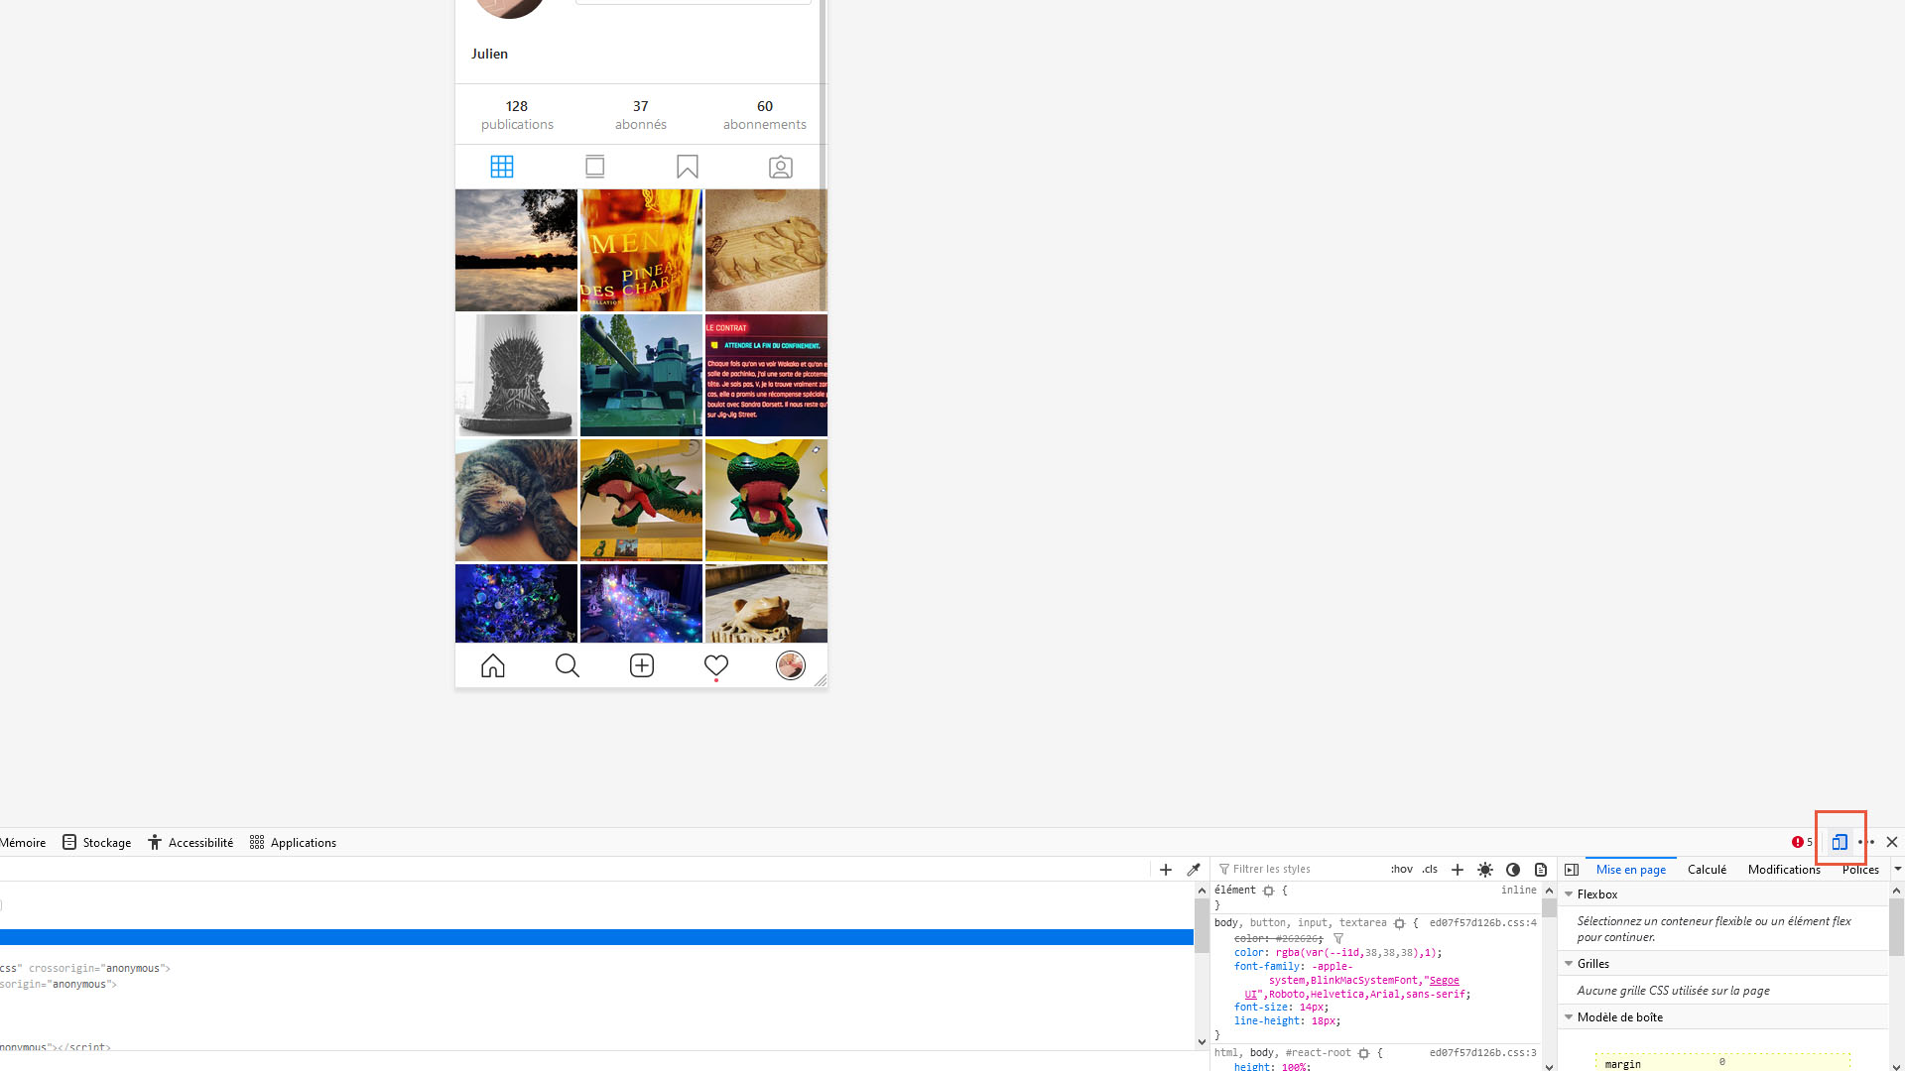Toggle responsive design mode icon
This screenshot has height=1071, width=1905.
click(x=1840, y=842)
